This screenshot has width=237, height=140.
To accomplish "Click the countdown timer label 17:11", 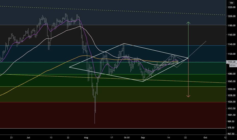I will [233, 65].
